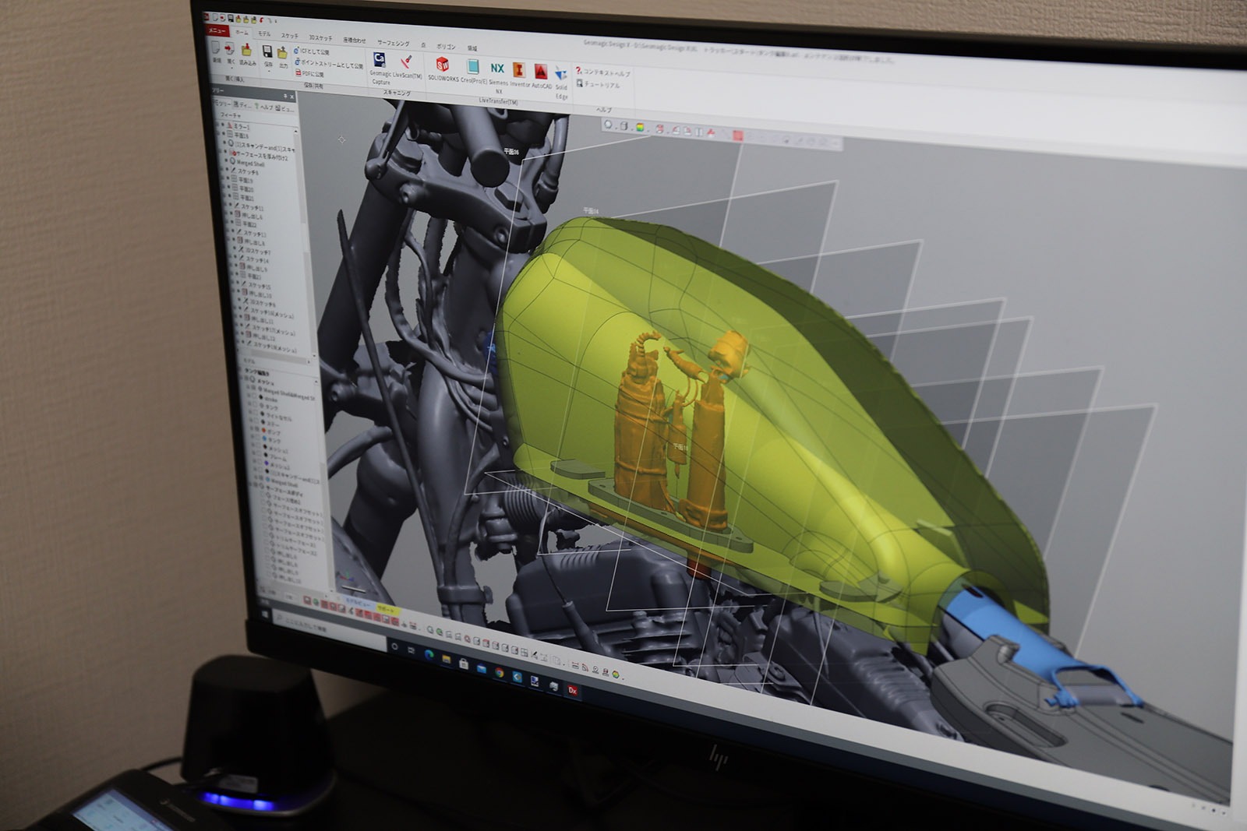Switch to the ポリゴン ribbon tab

click(446, 47)
